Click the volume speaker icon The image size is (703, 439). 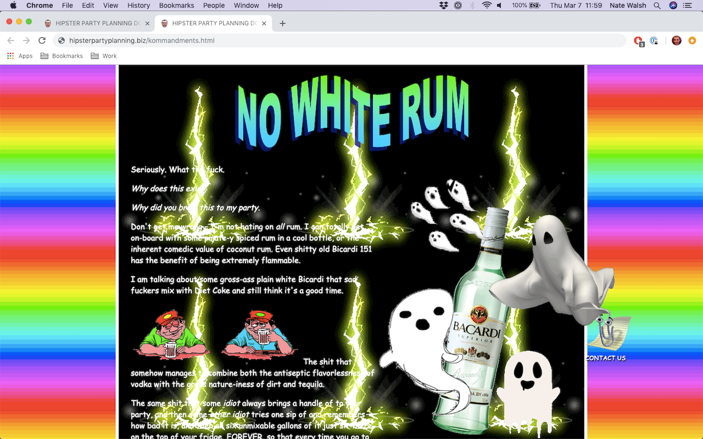500,5
